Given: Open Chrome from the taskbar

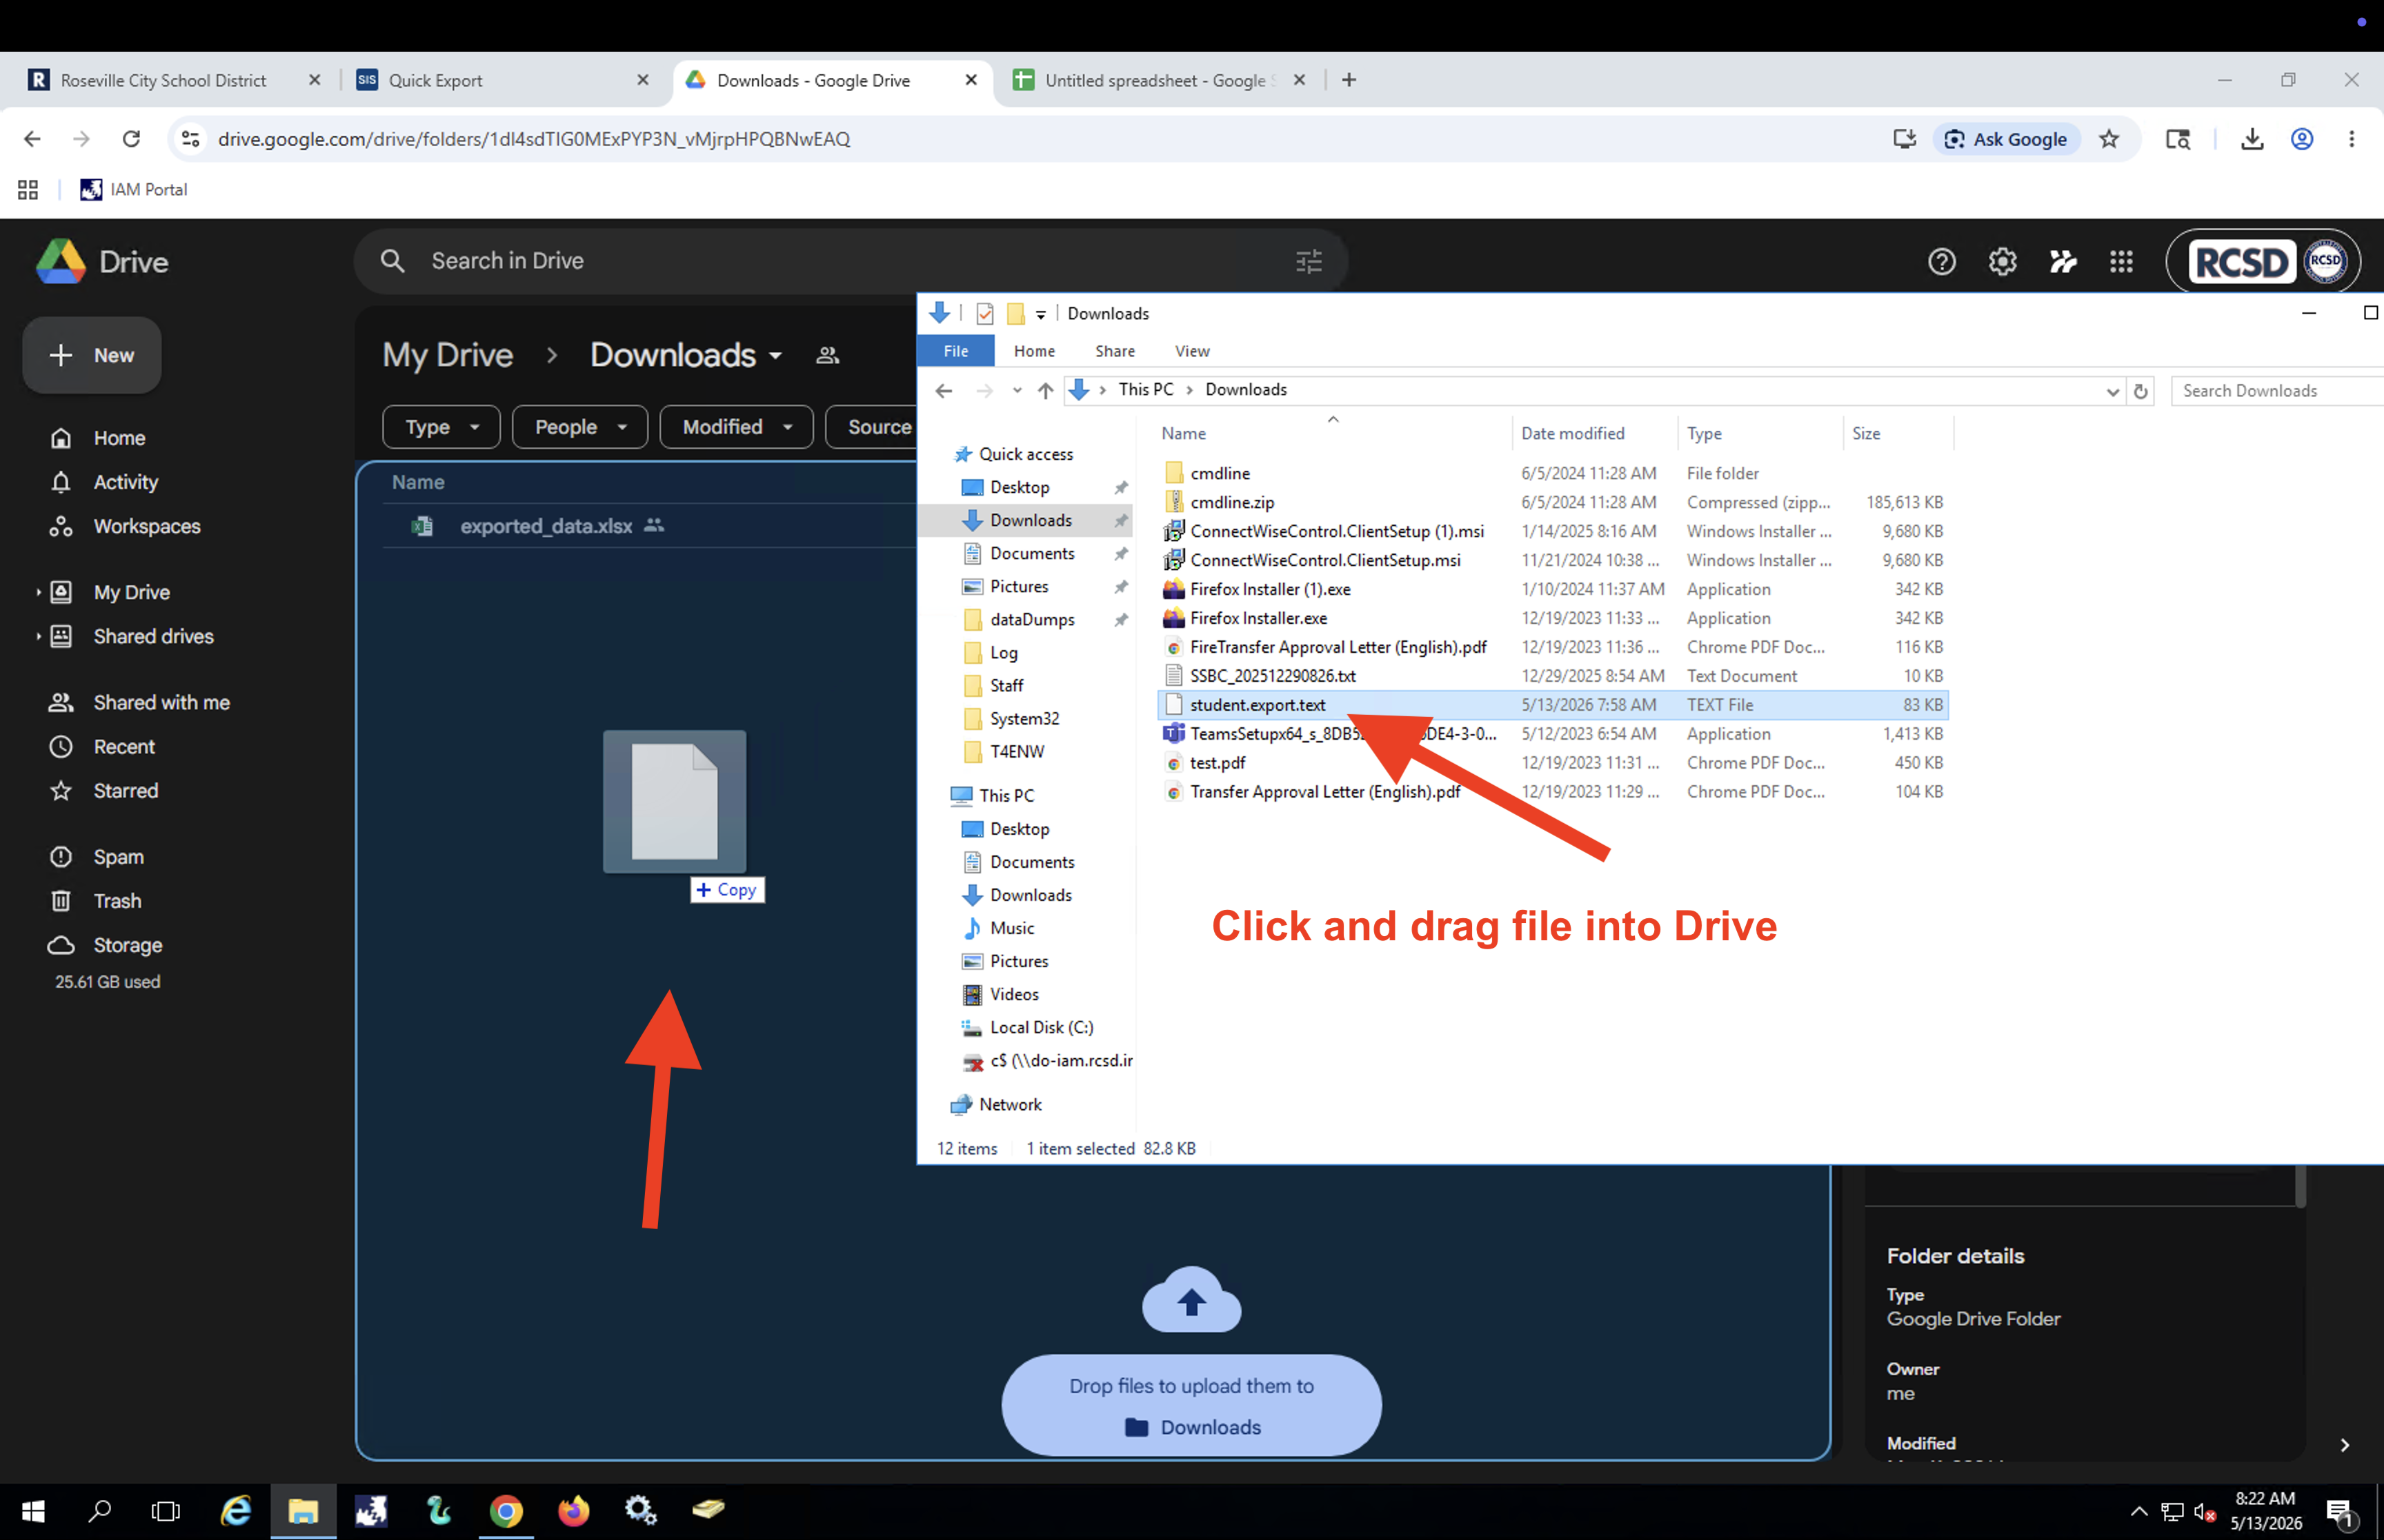Looking at the screenshot, I should (x=506, y=1510).
